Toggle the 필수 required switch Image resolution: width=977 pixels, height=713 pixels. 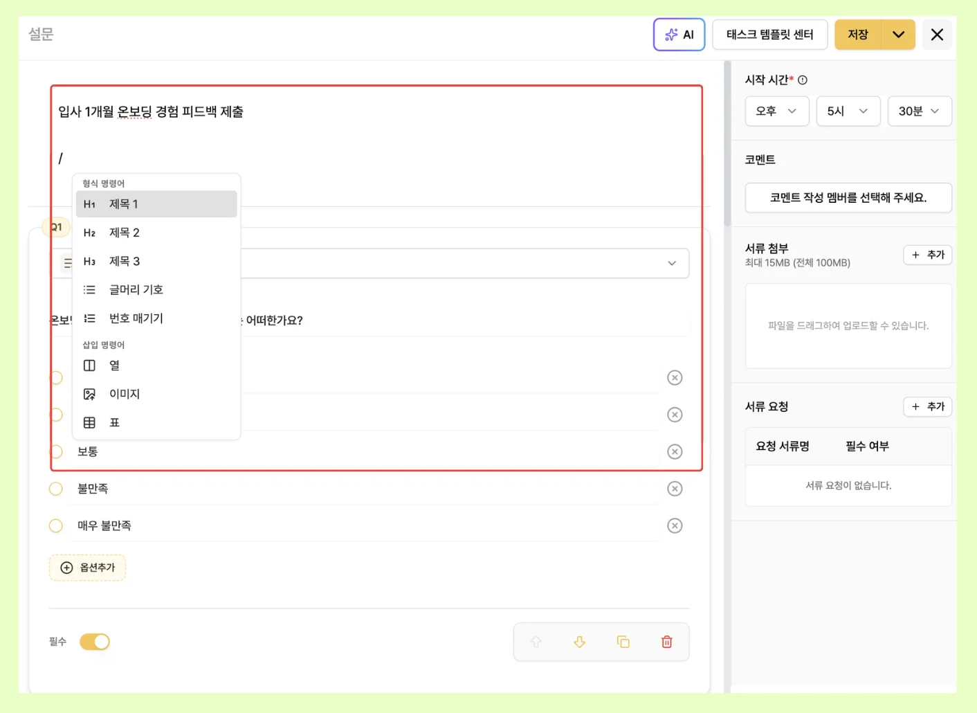tap(95, 642)
